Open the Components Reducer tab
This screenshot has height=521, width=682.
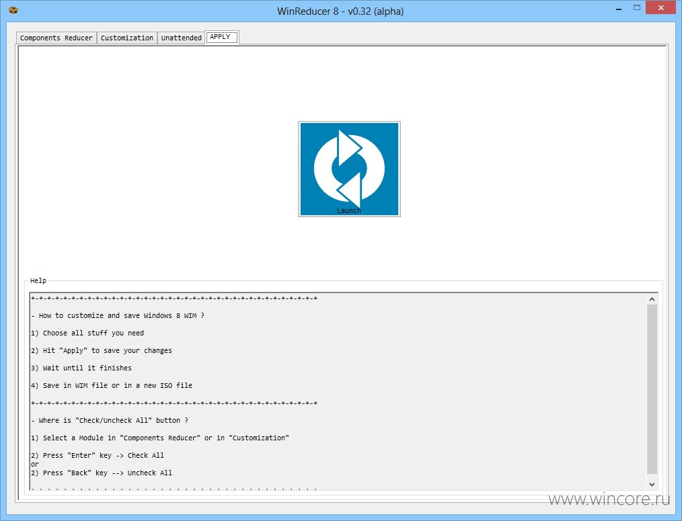pyautogui.click(x=56, y=38)
